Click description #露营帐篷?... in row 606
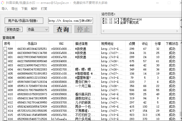Screen dimensions: 182x121 tap(86, 78)
